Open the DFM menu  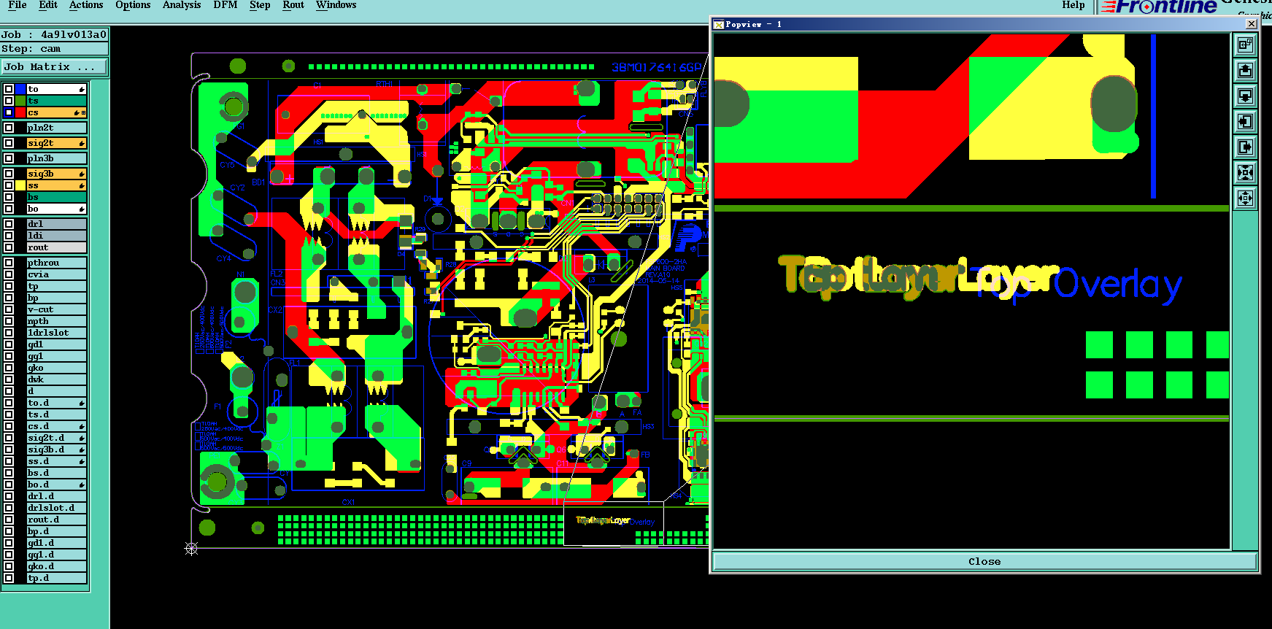pyautogui.click(x=226, y=5)
